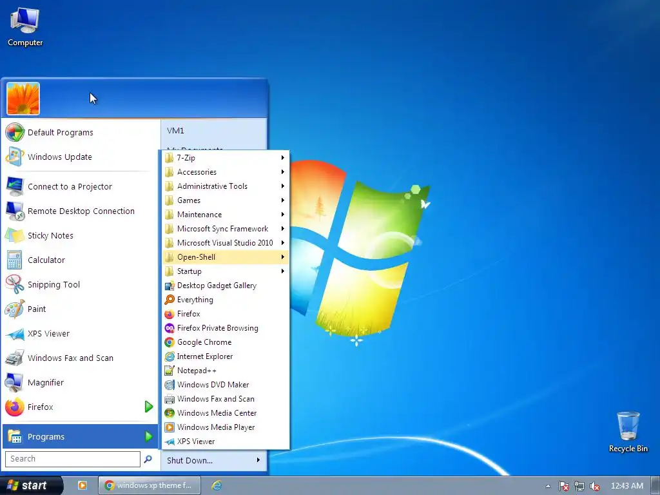Screen dimensions: 660x495
Task: Show hidden tray icons arrow
Action: pyautogui.click(x=548, y=486)
